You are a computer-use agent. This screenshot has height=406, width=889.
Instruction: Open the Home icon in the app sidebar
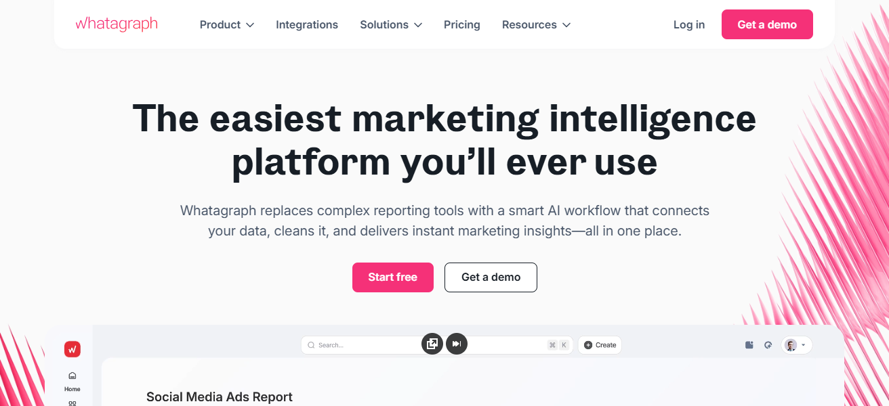coord(73,376)
